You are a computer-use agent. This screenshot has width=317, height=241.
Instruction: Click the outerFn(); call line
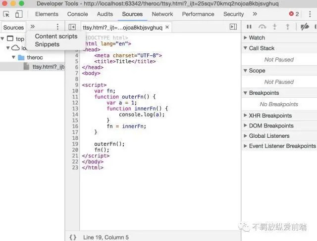pos(109,144)
